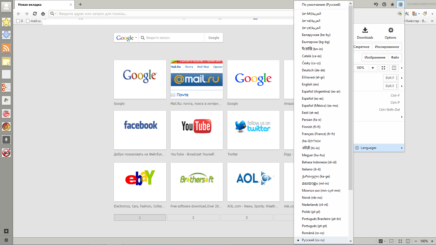Reload the page with the refresh icon
This screenshot has width=436, height=245.
coord(35,14)
